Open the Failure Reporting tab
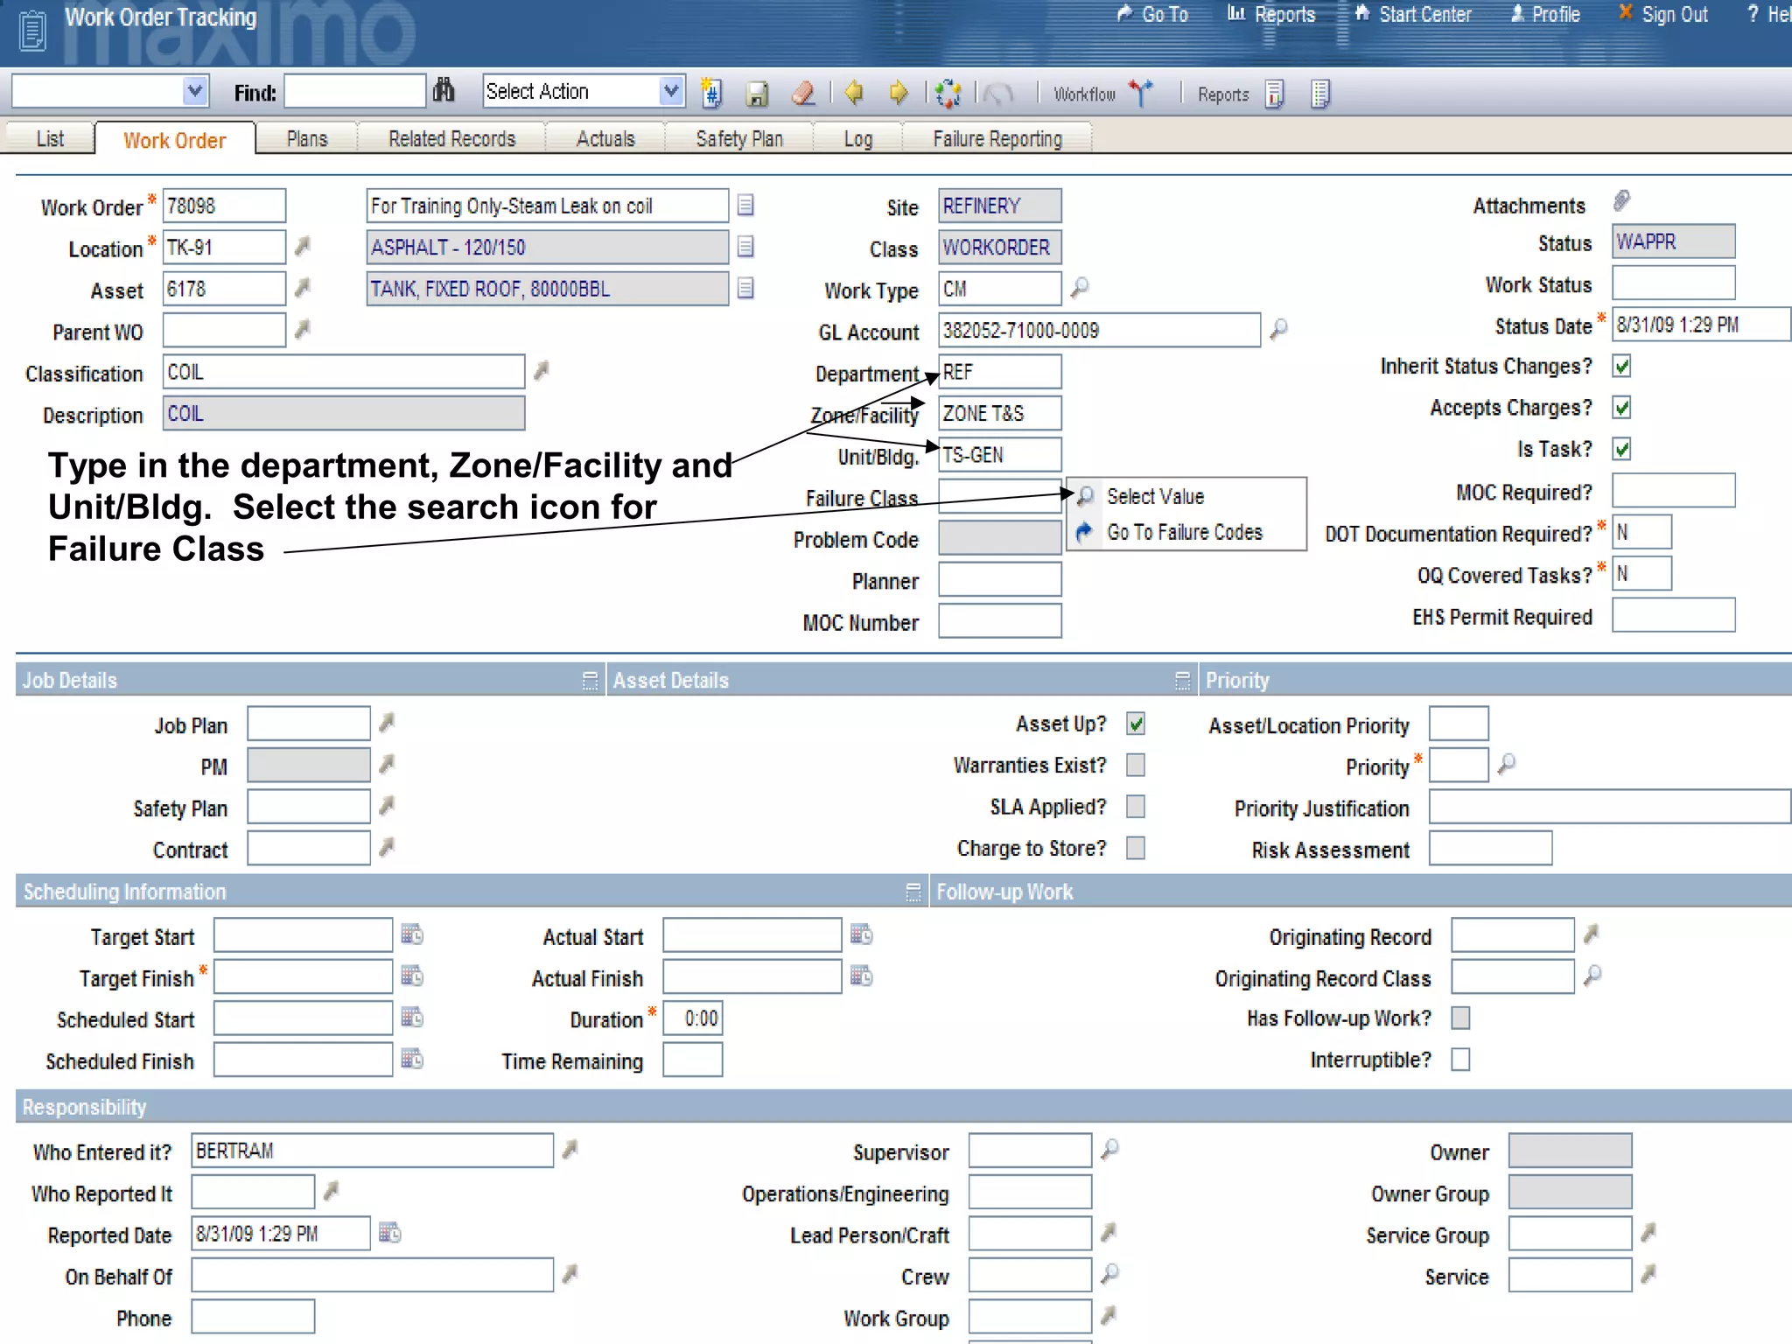 tap(997, 138)
